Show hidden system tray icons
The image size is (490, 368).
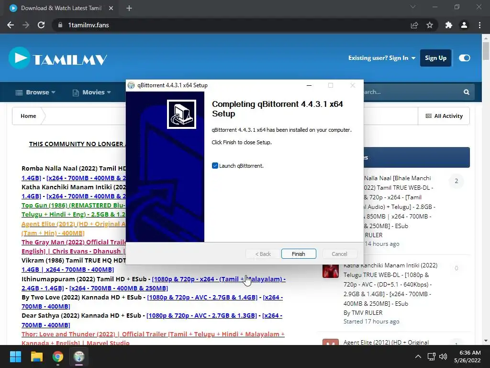pyautogui.click(x=418, y=356)
